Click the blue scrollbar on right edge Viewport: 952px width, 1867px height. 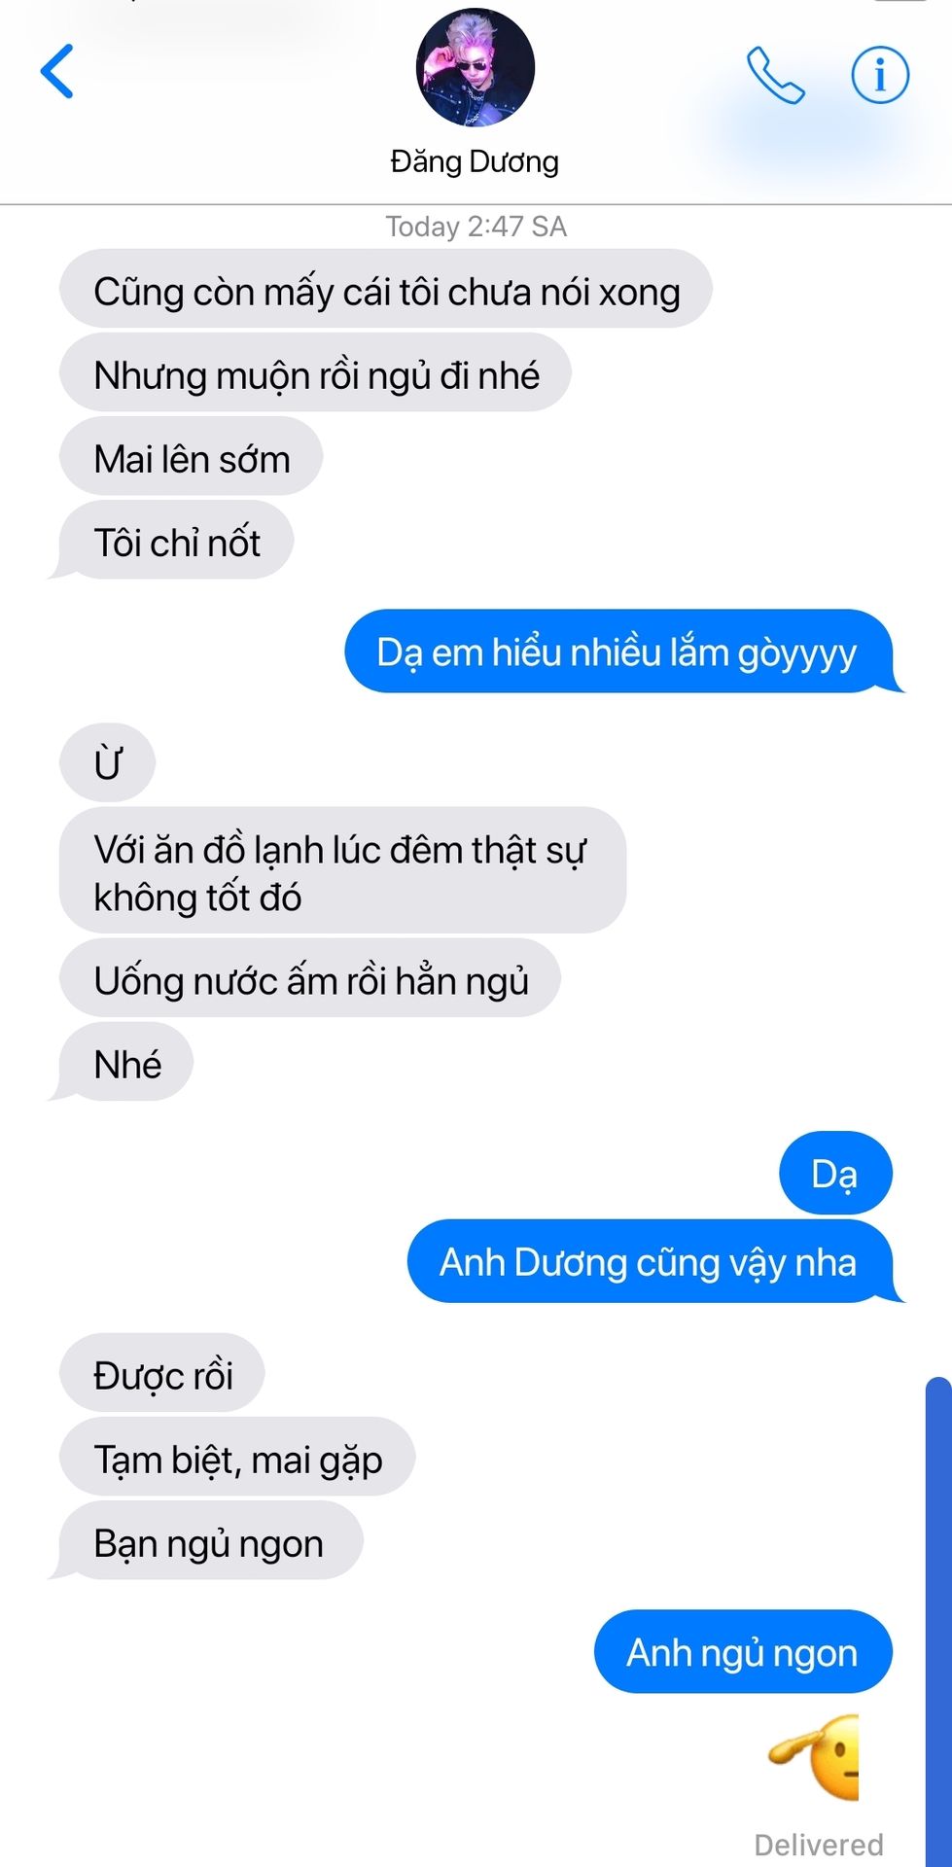pos(938,1621)
